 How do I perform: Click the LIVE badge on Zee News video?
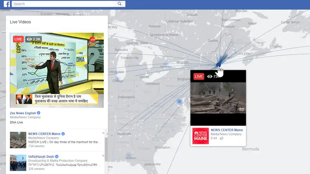click(18, 39)
